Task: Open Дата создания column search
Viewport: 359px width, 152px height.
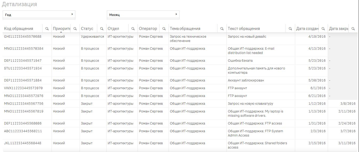Action: (323, 29)
